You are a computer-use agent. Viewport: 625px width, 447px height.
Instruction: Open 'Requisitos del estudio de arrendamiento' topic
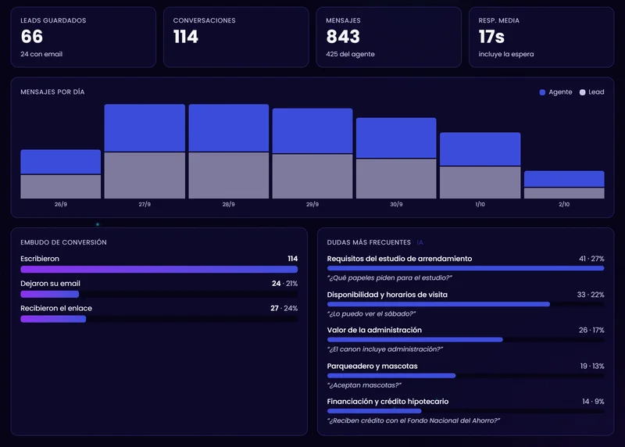(399, 259)
